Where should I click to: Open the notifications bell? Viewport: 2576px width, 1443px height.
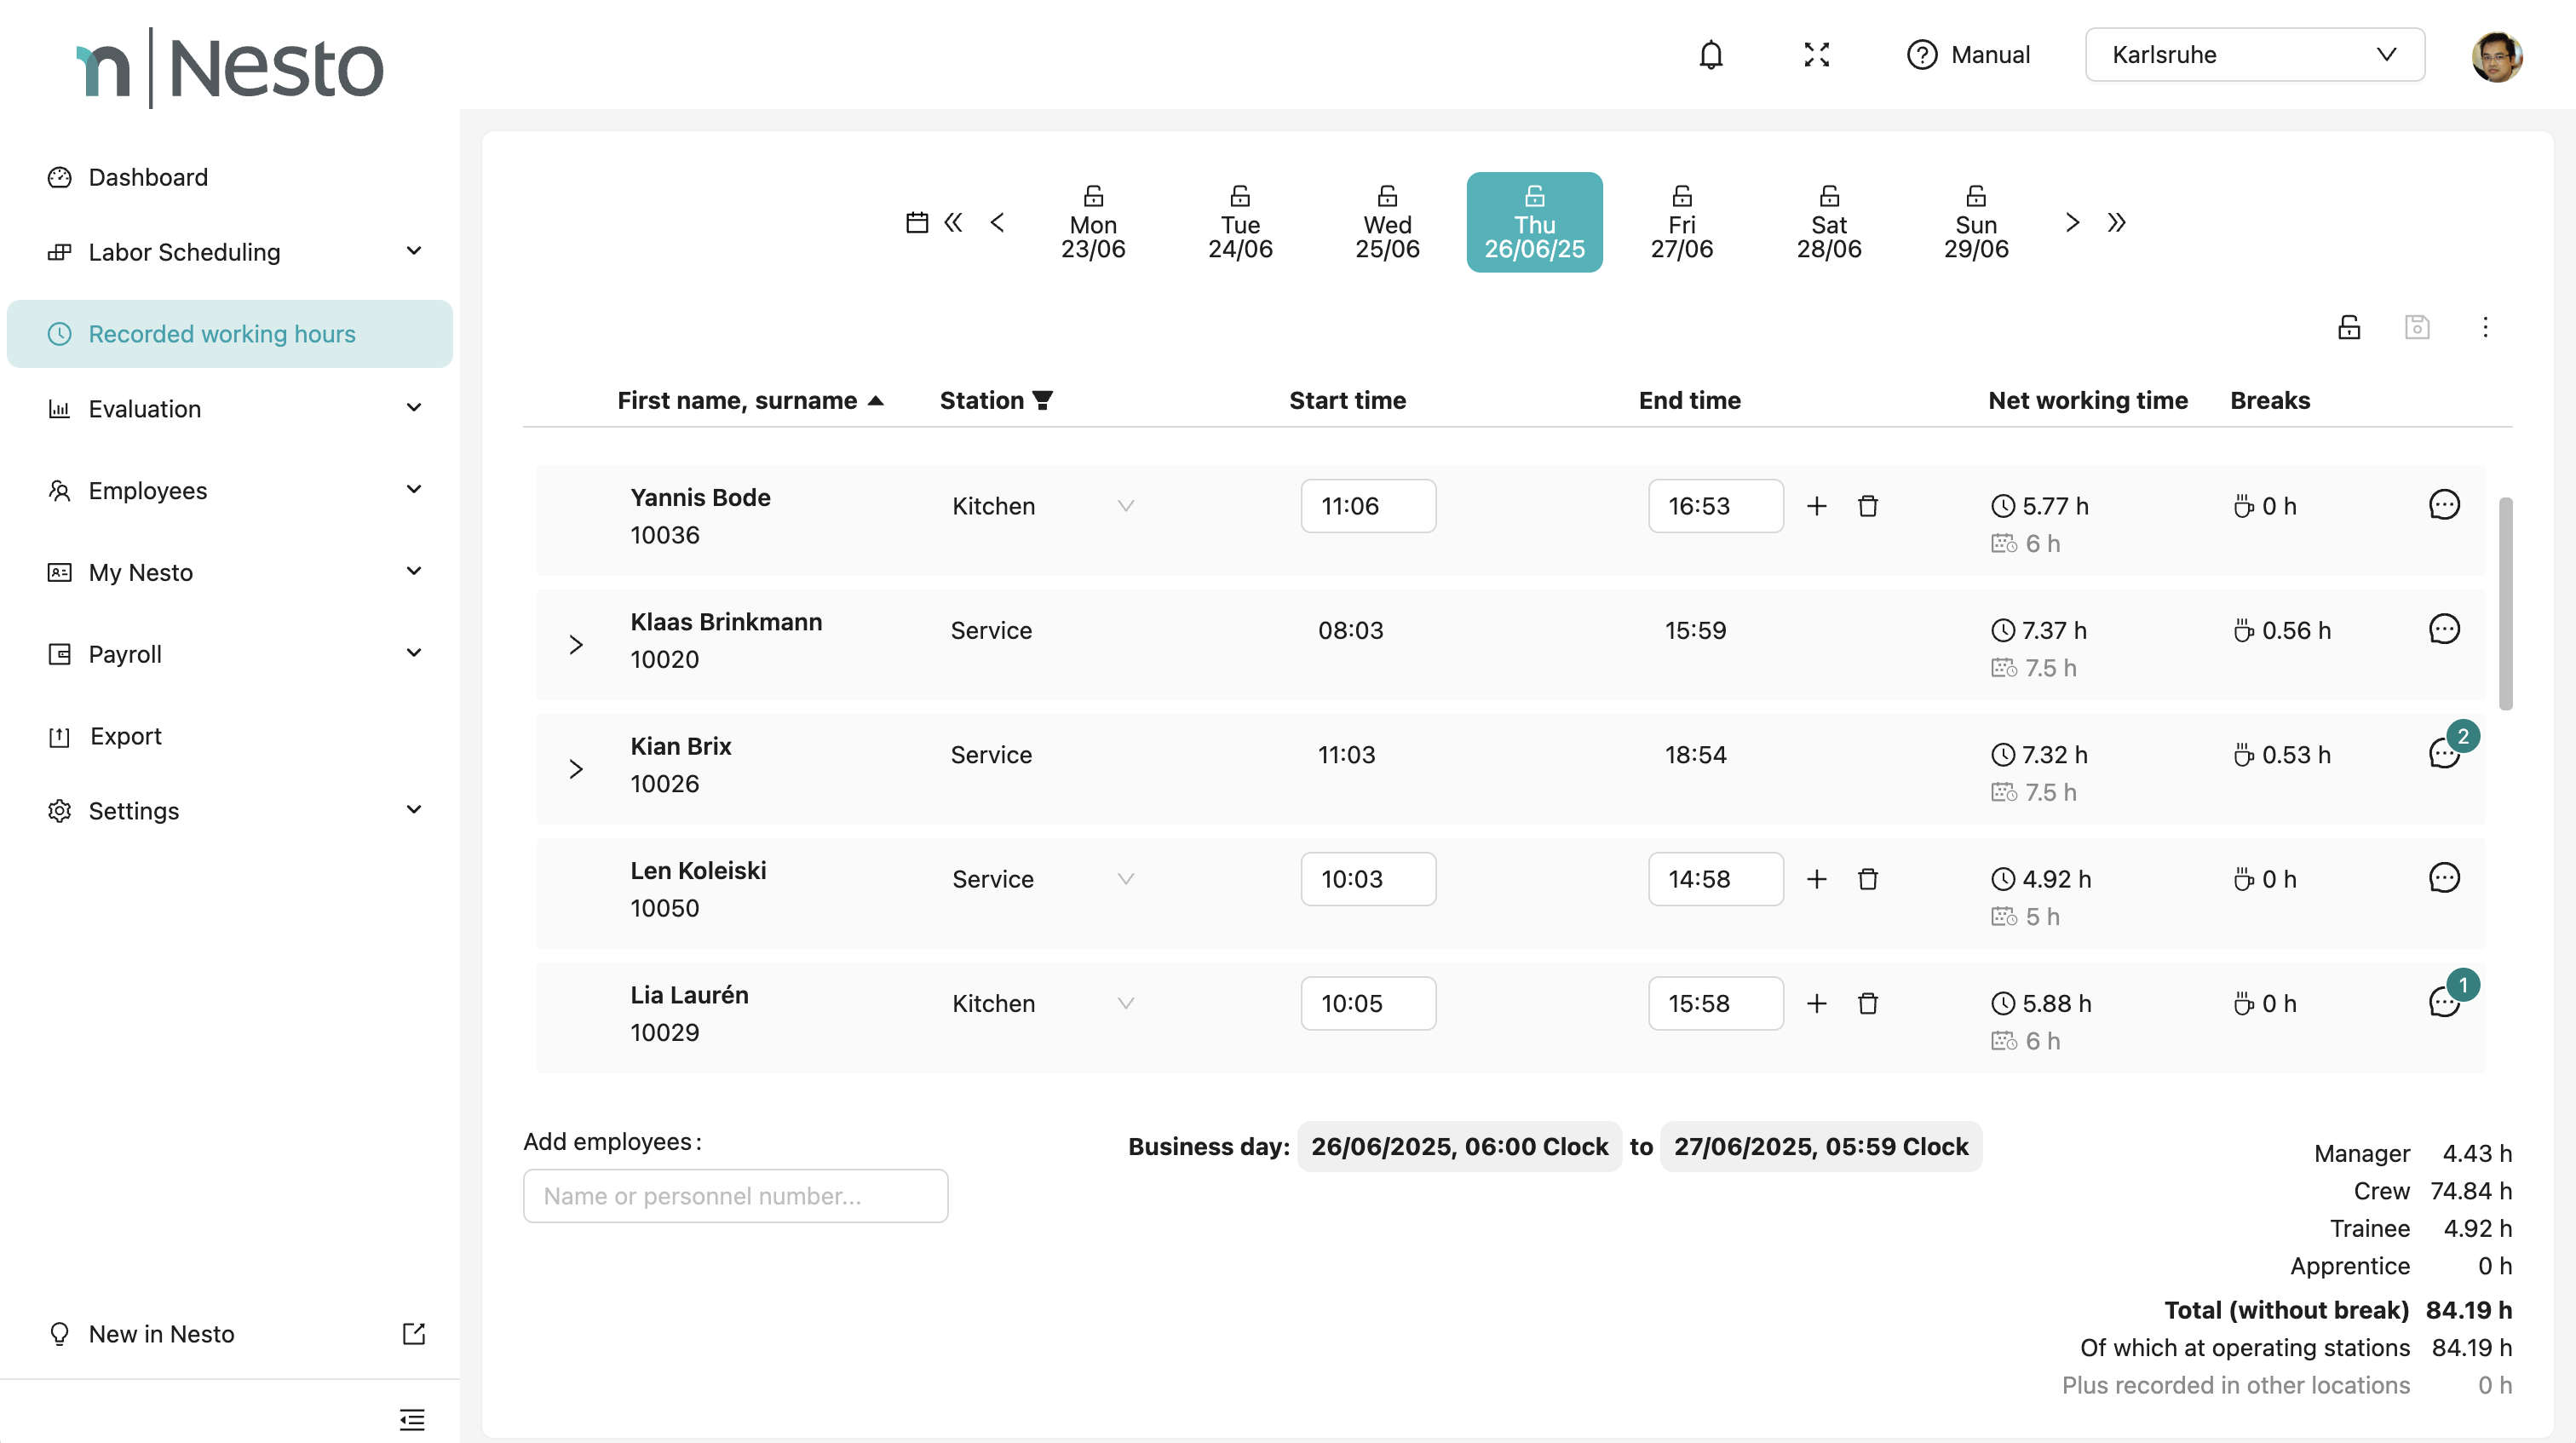[1711, 55]
